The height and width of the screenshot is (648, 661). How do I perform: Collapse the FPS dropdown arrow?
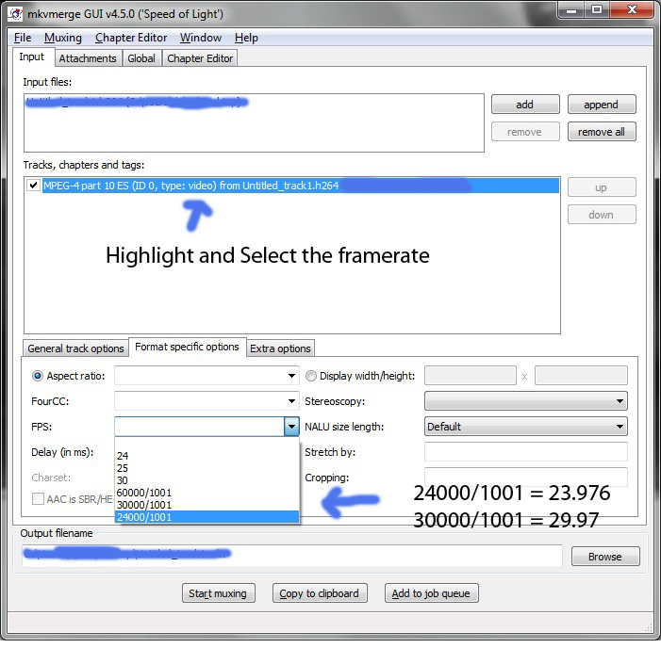click(x=291, y=427)
